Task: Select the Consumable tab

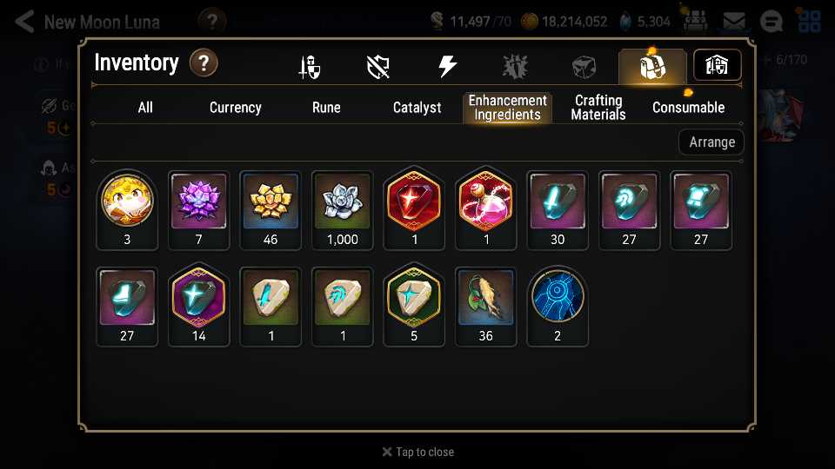Action: click(688, 108)
